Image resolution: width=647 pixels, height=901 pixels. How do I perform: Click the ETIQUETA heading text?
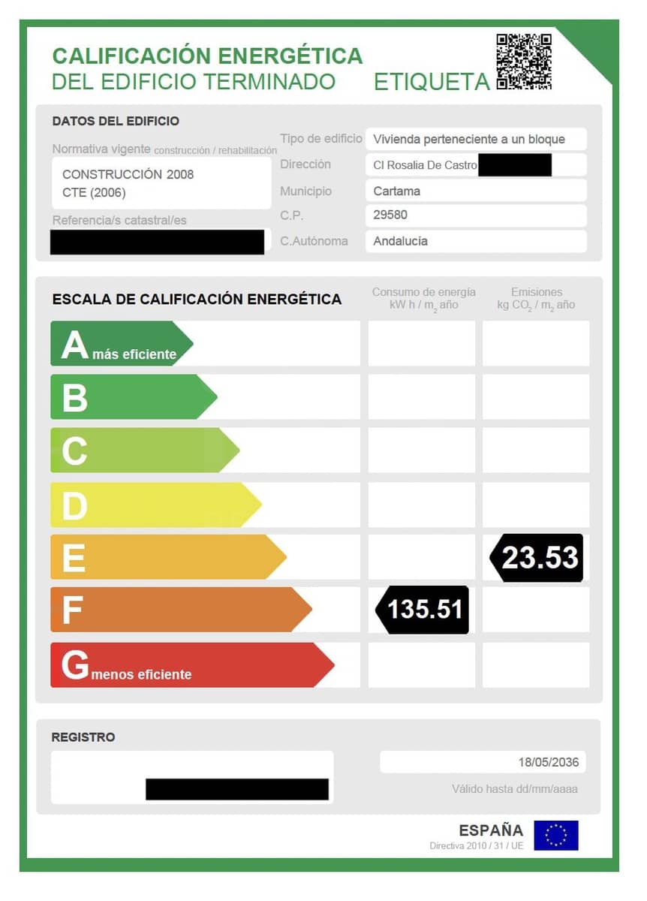pyautogui.click(x=432, y=82)
